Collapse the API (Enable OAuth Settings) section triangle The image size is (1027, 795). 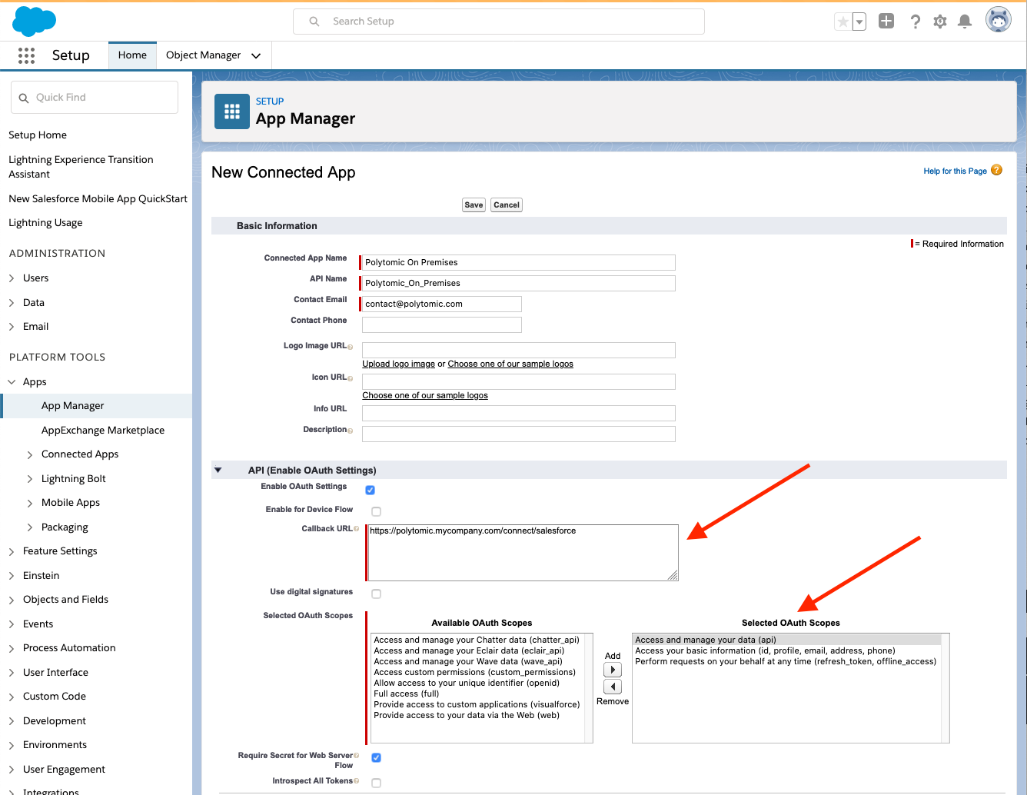218,470
